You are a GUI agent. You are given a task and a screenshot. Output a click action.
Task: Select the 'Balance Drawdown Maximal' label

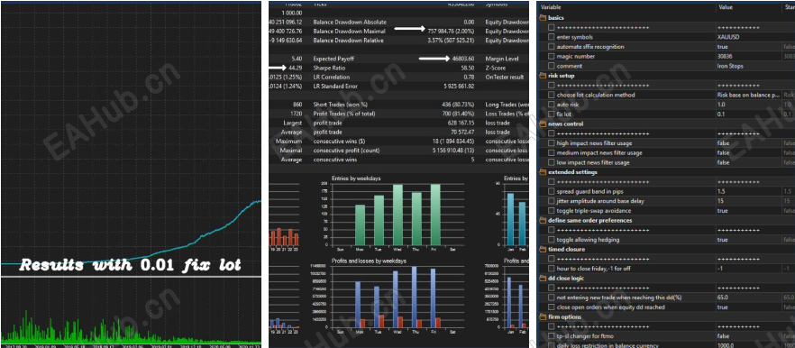click(350, 31)
